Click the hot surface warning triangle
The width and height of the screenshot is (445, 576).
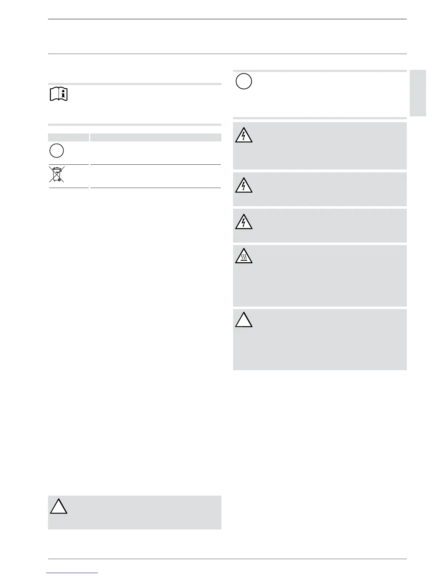point(244,256)
